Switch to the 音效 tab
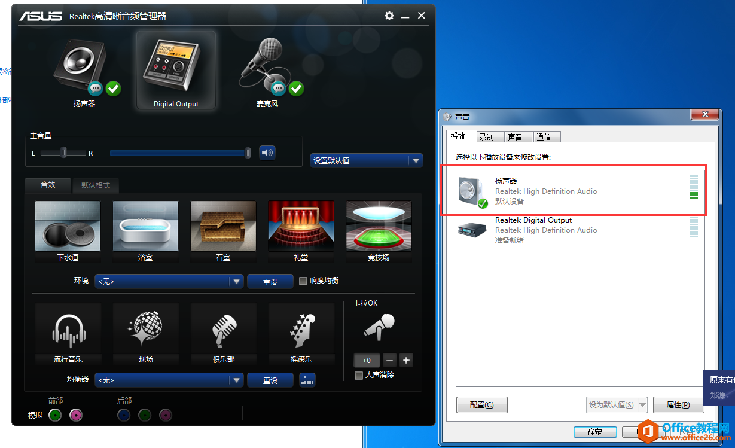This screenshot has width=735, height=448. pyautogui.click(x=48, y=185)
